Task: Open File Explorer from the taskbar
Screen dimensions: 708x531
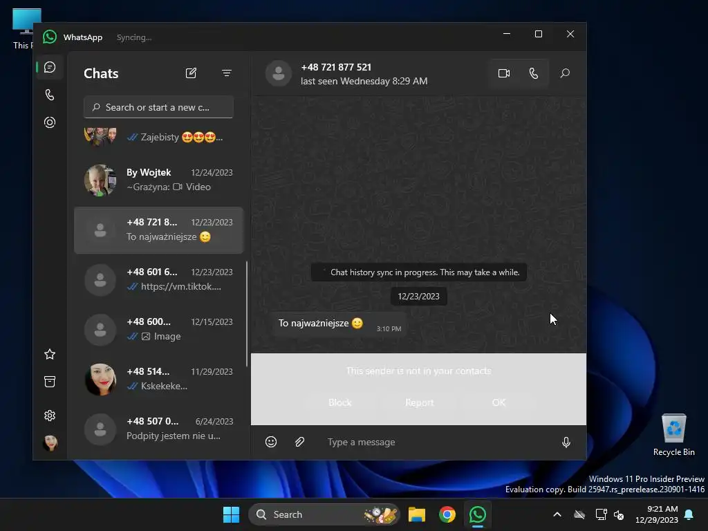Action: (417, 514)
